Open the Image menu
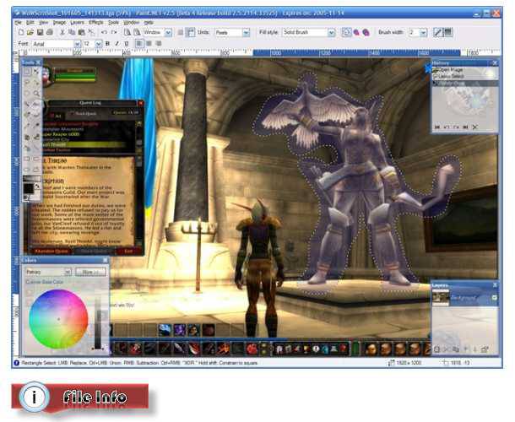 click(x=59, y=22)
